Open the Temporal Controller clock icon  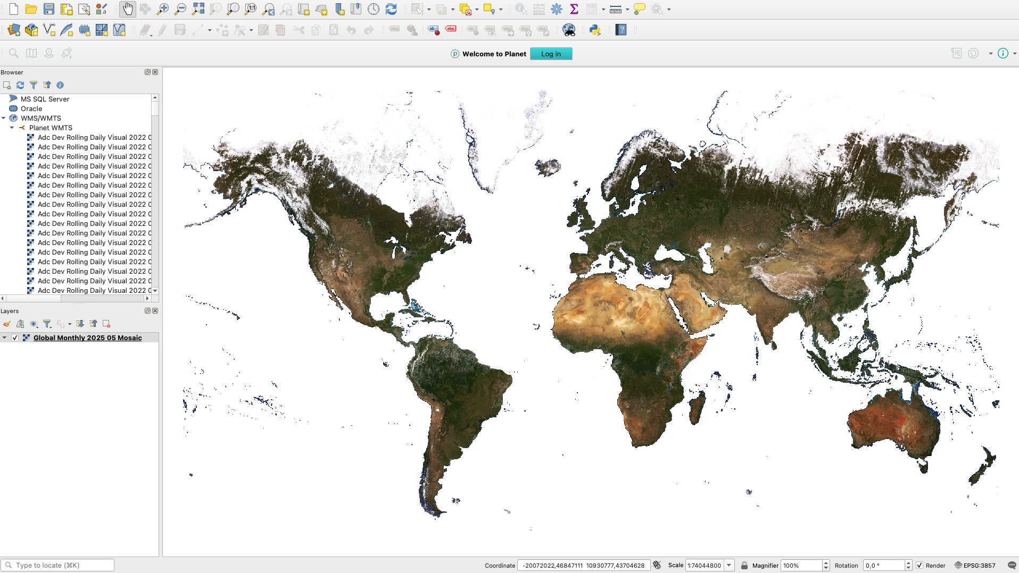point(374,9)
